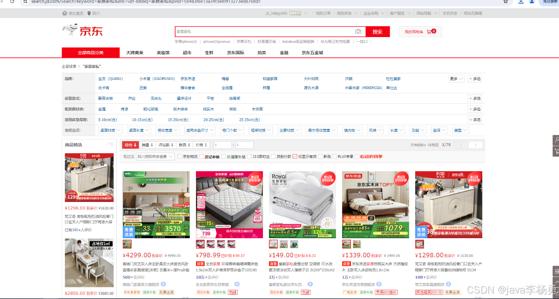Click the right-side cart floating icon
Screen dimensions: 559x299
556,151
